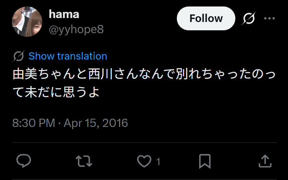Like the tweet with the heart icon
The image size is (288, 180).
click(144, 161)
